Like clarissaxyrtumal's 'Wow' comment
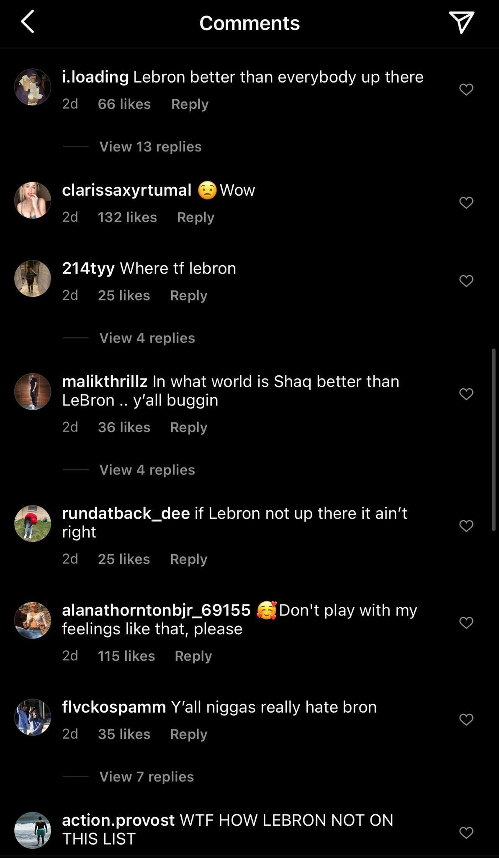 (x=466, y=203)
